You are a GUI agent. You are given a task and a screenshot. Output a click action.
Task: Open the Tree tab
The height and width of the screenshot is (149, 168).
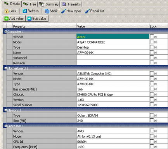click(30, 4)
